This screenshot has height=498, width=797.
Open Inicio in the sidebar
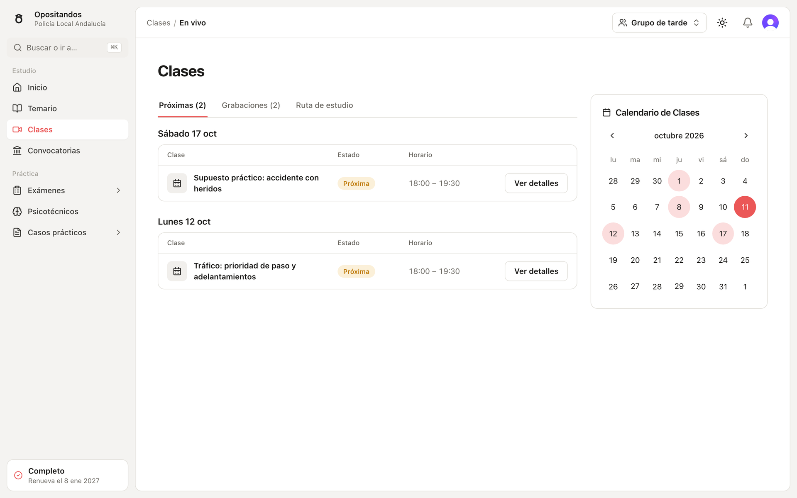point(67,87)
